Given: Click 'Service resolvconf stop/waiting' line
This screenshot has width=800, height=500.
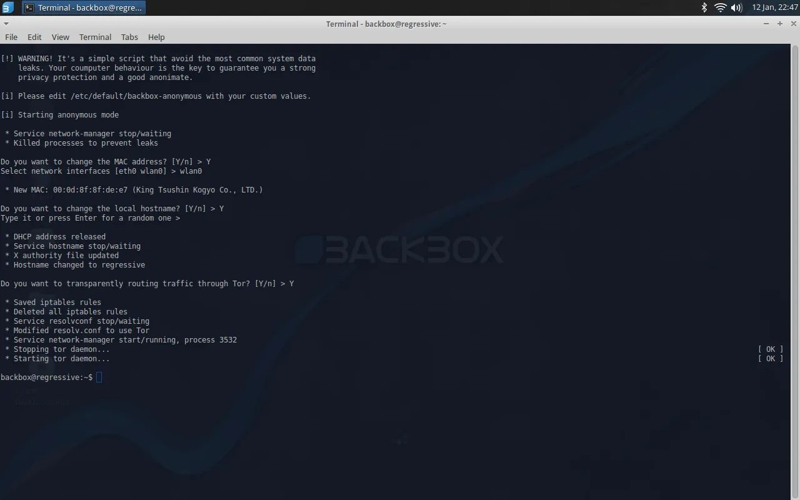Looking at the screenshot, I should click(x=77, y=321).
